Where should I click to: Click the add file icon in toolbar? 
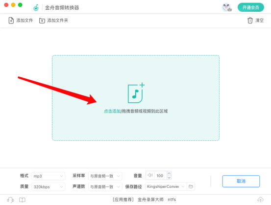(x=11, y=21)
